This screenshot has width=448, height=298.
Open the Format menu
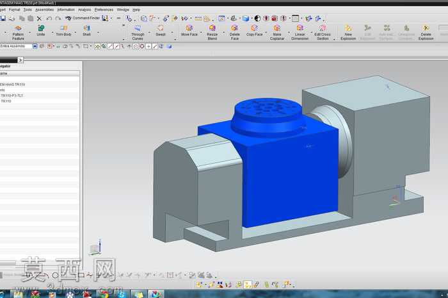(x=15, y=10)
